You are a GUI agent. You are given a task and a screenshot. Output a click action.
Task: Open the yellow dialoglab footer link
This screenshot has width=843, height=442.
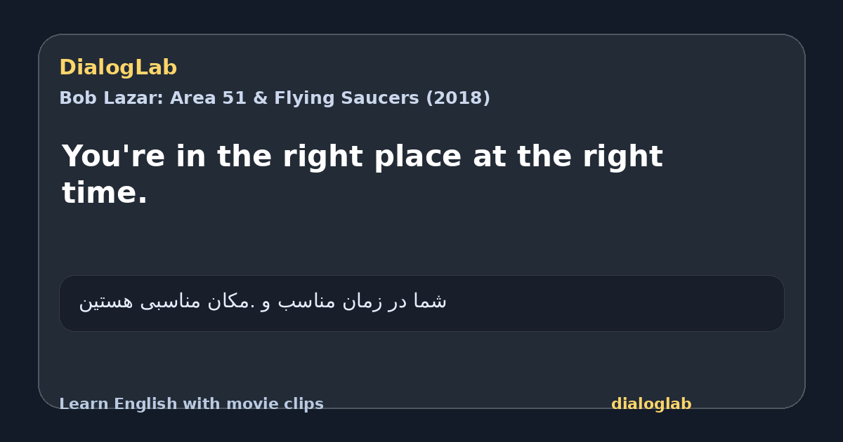click(651, 404)
